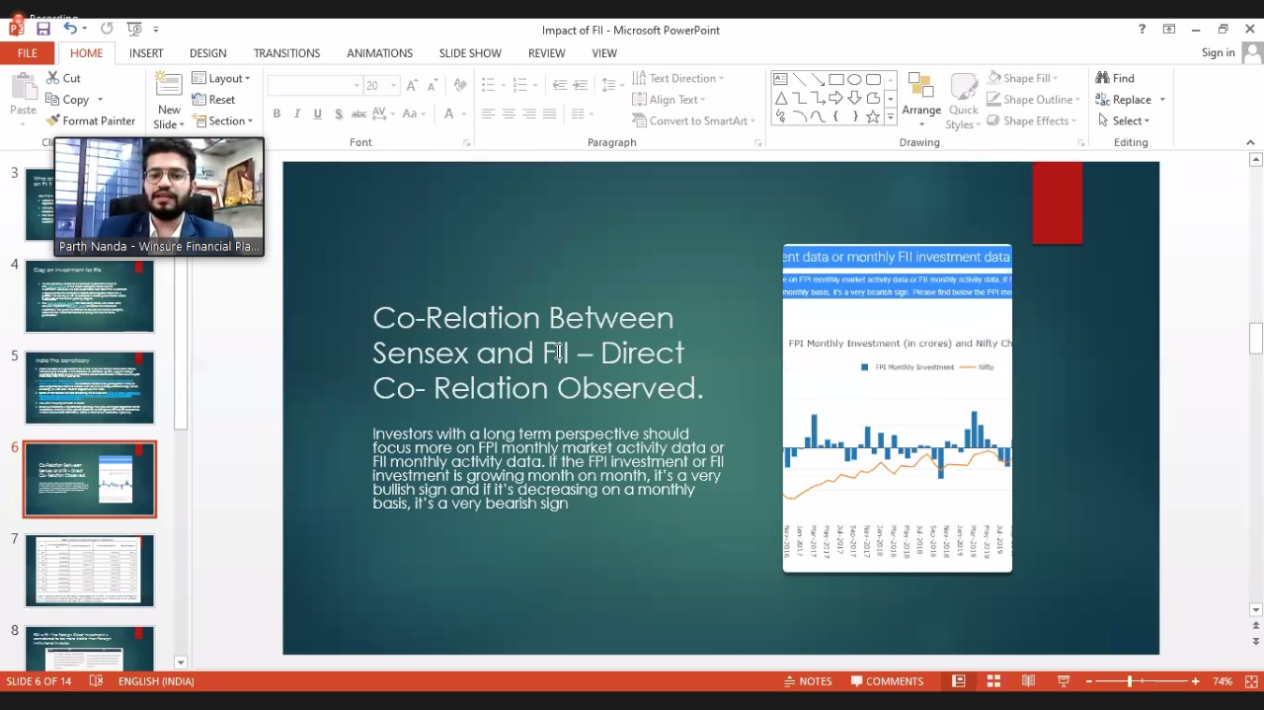Viewport: 1264px width, 710px height.
Task: Open the DESIGN ribbon tab
Action: pos(207,53)
